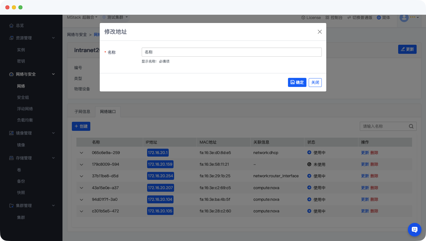
Task: Click the License icon in header
Action: tap(303, 18)
